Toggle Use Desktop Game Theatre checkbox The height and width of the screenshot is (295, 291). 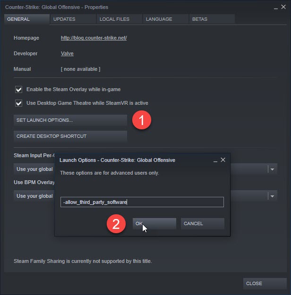(x=18, y=103)
